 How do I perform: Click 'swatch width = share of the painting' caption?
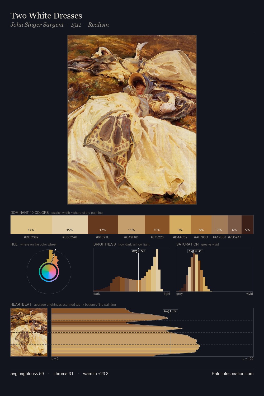pos(77,213)
